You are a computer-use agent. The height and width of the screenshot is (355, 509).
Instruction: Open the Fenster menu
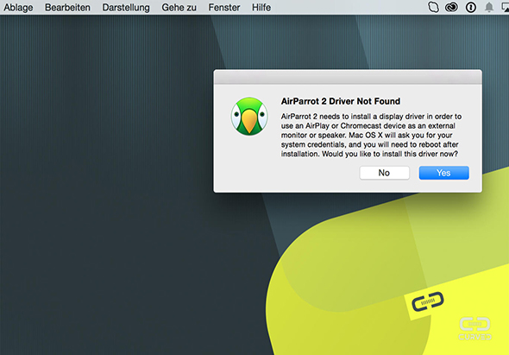[224, 7]
